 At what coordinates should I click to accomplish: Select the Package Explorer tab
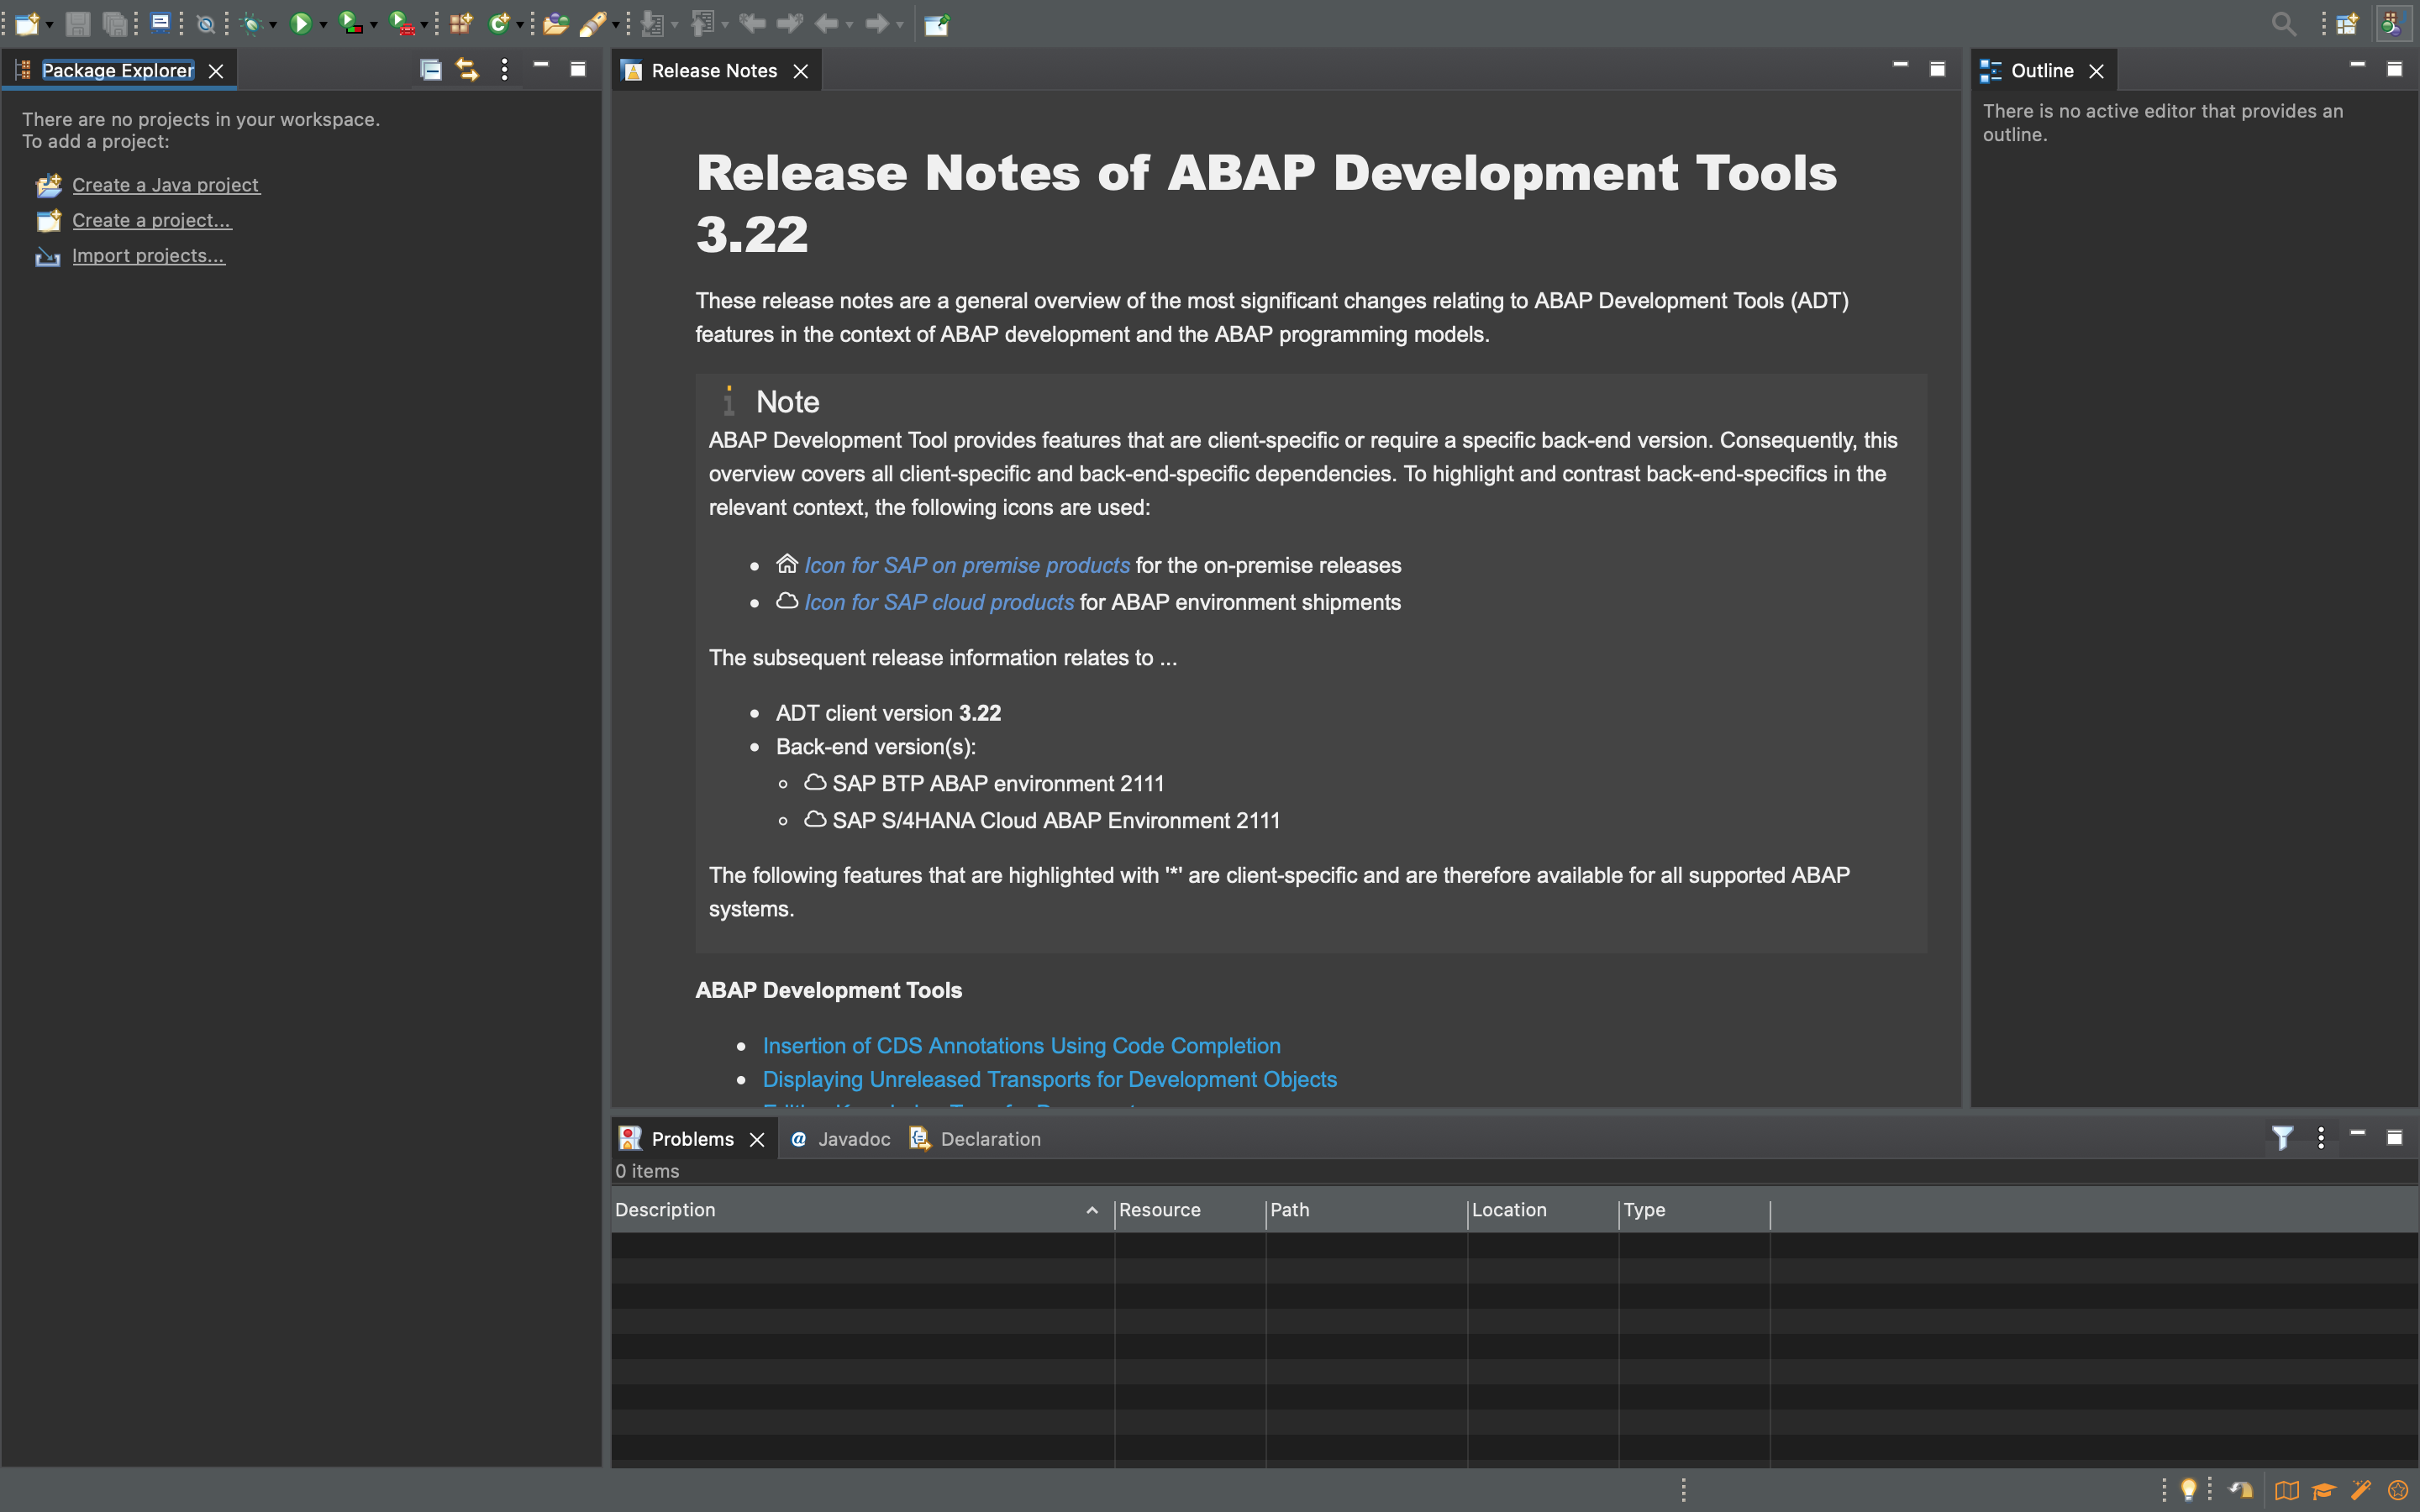(118, 70)
